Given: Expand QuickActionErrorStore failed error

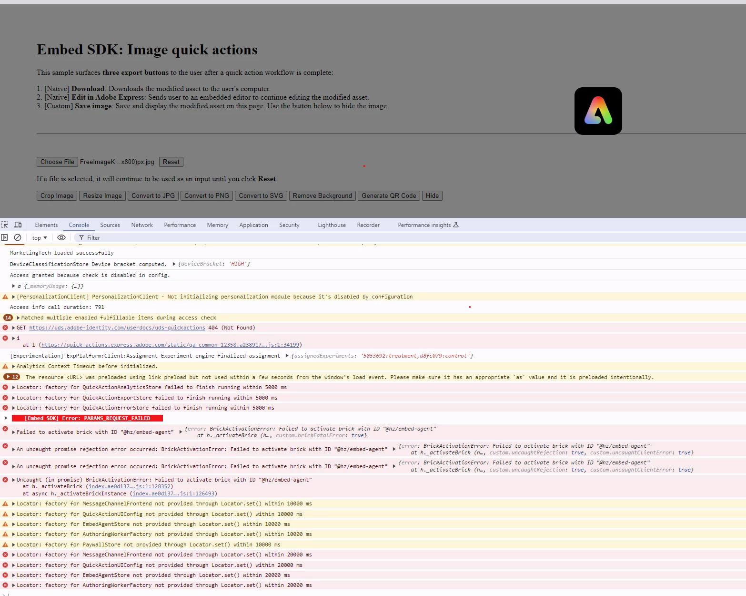Looking at the screenshot, I should [13, 408].
